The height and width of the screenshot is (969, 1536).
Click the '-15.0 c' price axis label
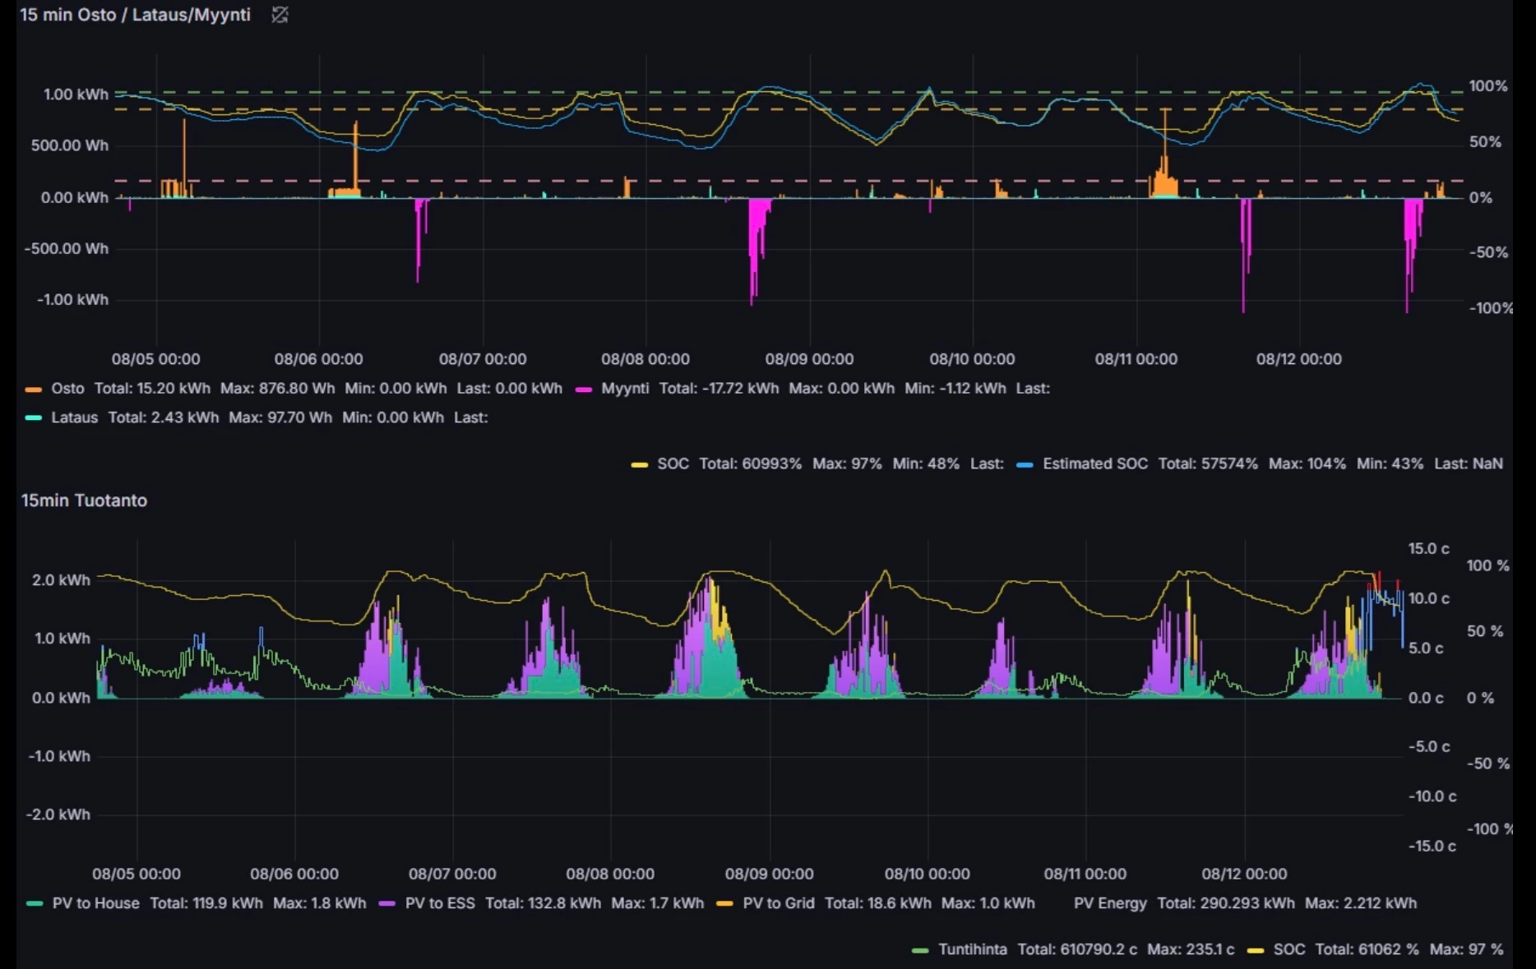click(1432, 846)
